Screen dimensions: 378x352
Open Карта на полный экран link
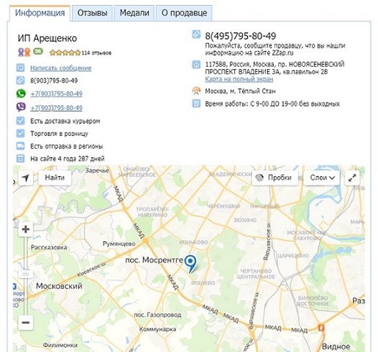click(x=239, y=79)
